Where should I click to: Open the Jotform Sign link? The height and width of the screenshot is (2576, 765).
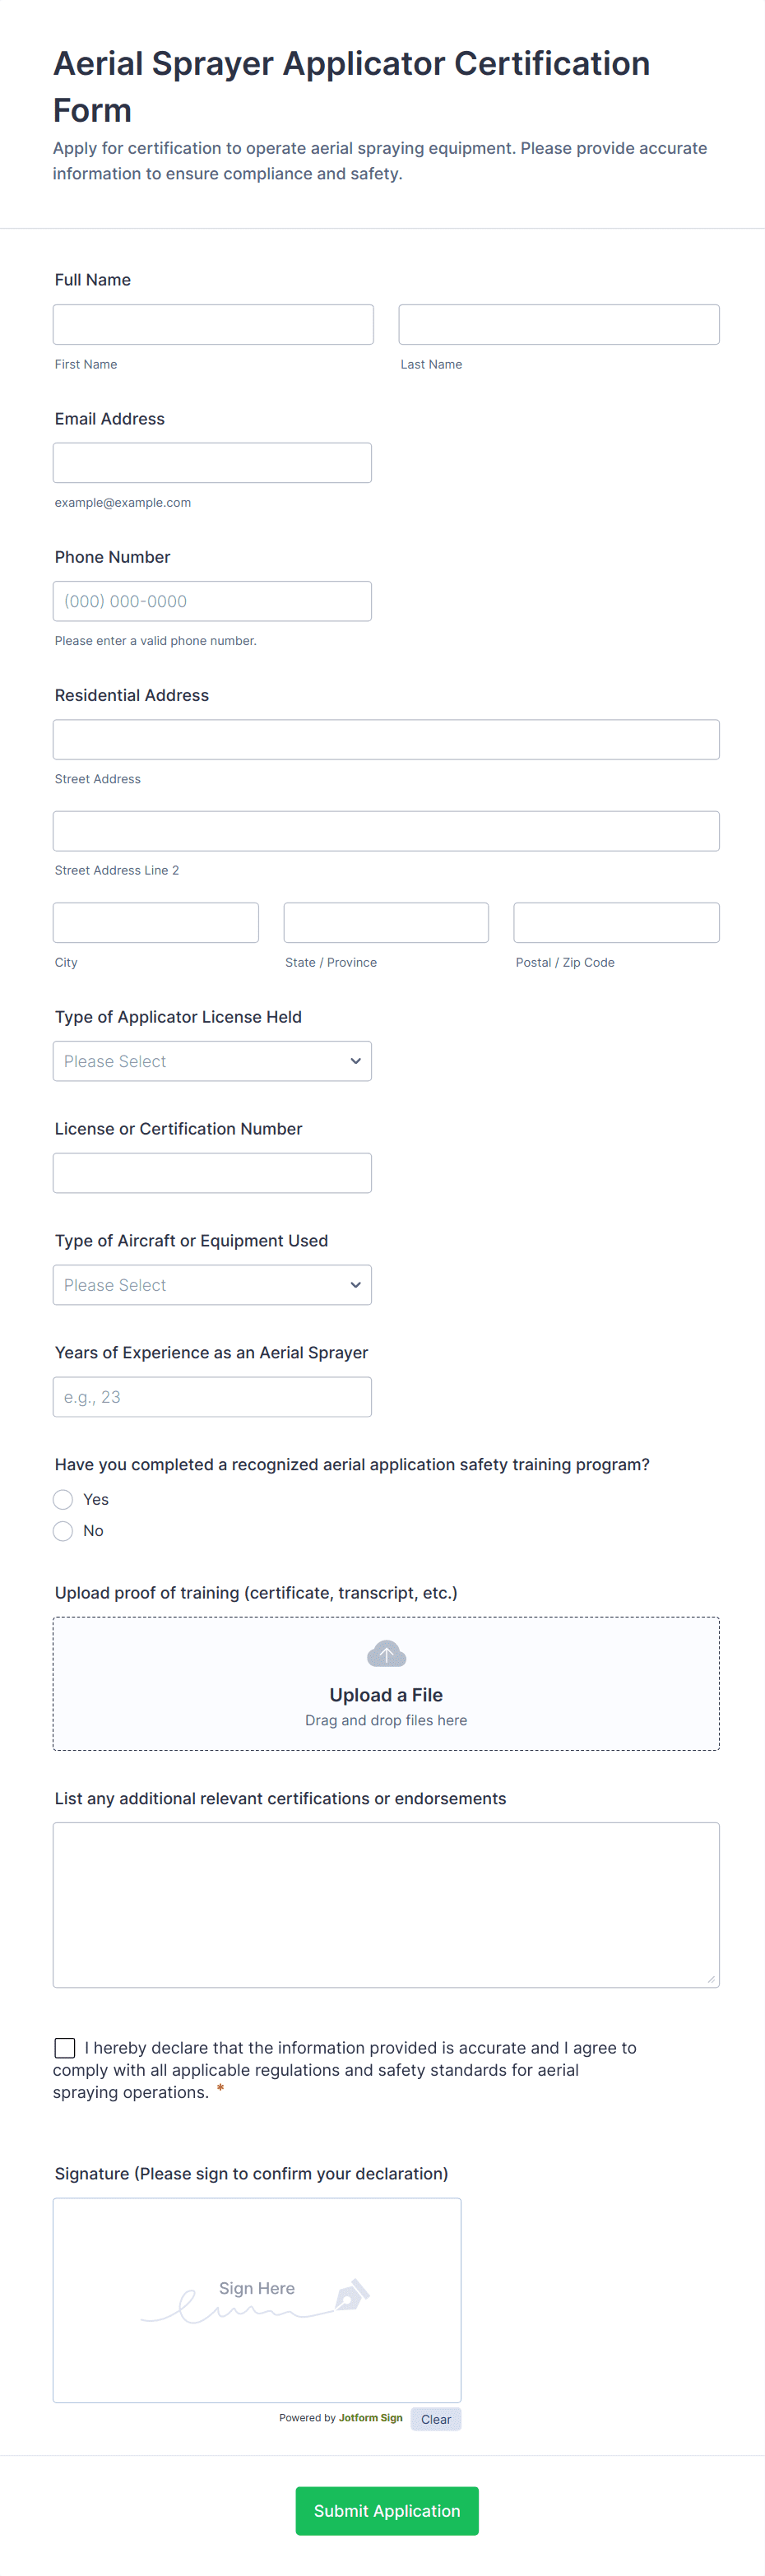point(370,2418)
